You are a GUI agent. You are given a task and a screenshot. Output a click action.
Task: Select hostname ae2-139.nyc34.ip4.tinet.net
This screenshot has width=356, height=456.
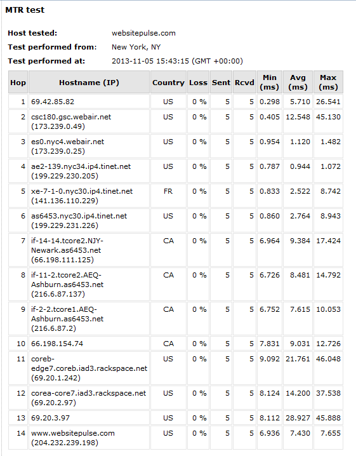click(x=81, y=166)
